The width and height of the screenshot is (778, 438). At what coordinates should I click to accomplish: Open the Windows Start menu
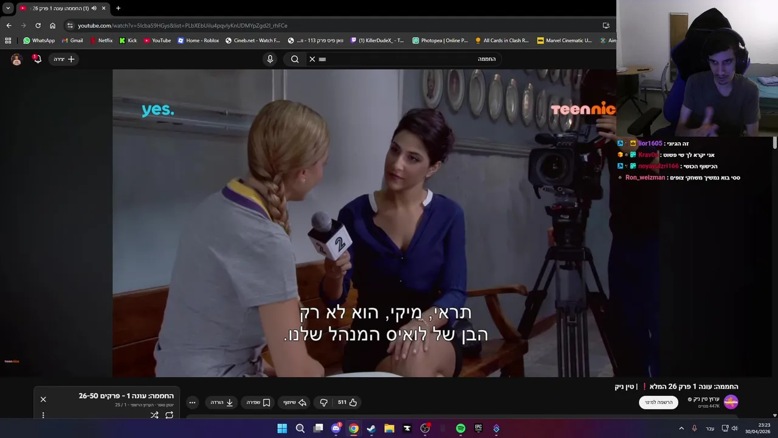282,428
